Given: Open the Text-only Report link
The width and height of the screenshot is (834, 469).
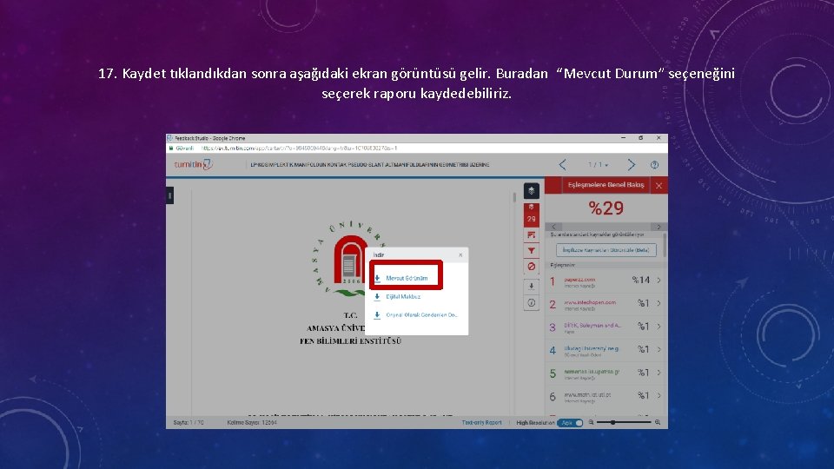Looking at the screenshot, I should (x=481, y=423).
